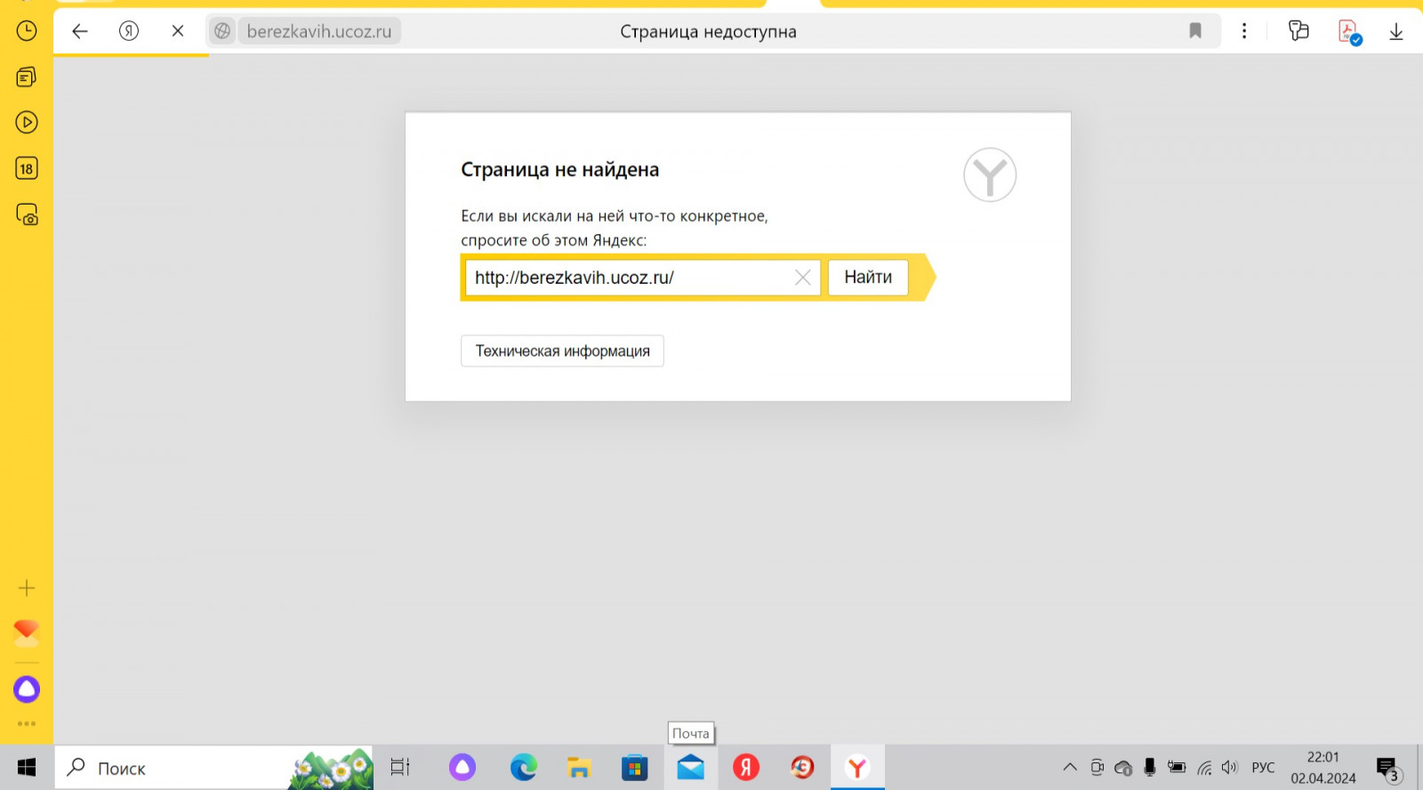Go back to the previous page
This screenshot has height=790, width=1423.
coord(80,32)
